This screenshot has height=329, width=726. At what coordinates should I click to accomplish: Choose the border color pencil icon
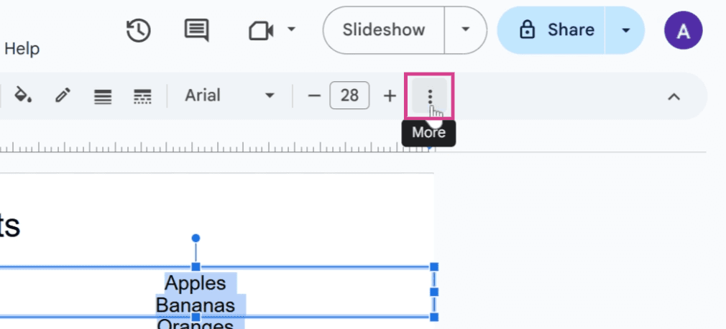click(x=63, y=96)
